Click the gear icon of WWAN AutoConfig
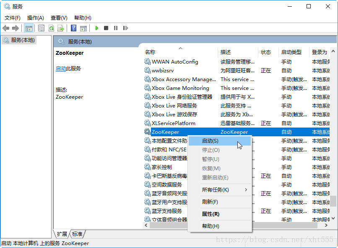The height and width of the screenshot is (248, 338). (148, 61)
